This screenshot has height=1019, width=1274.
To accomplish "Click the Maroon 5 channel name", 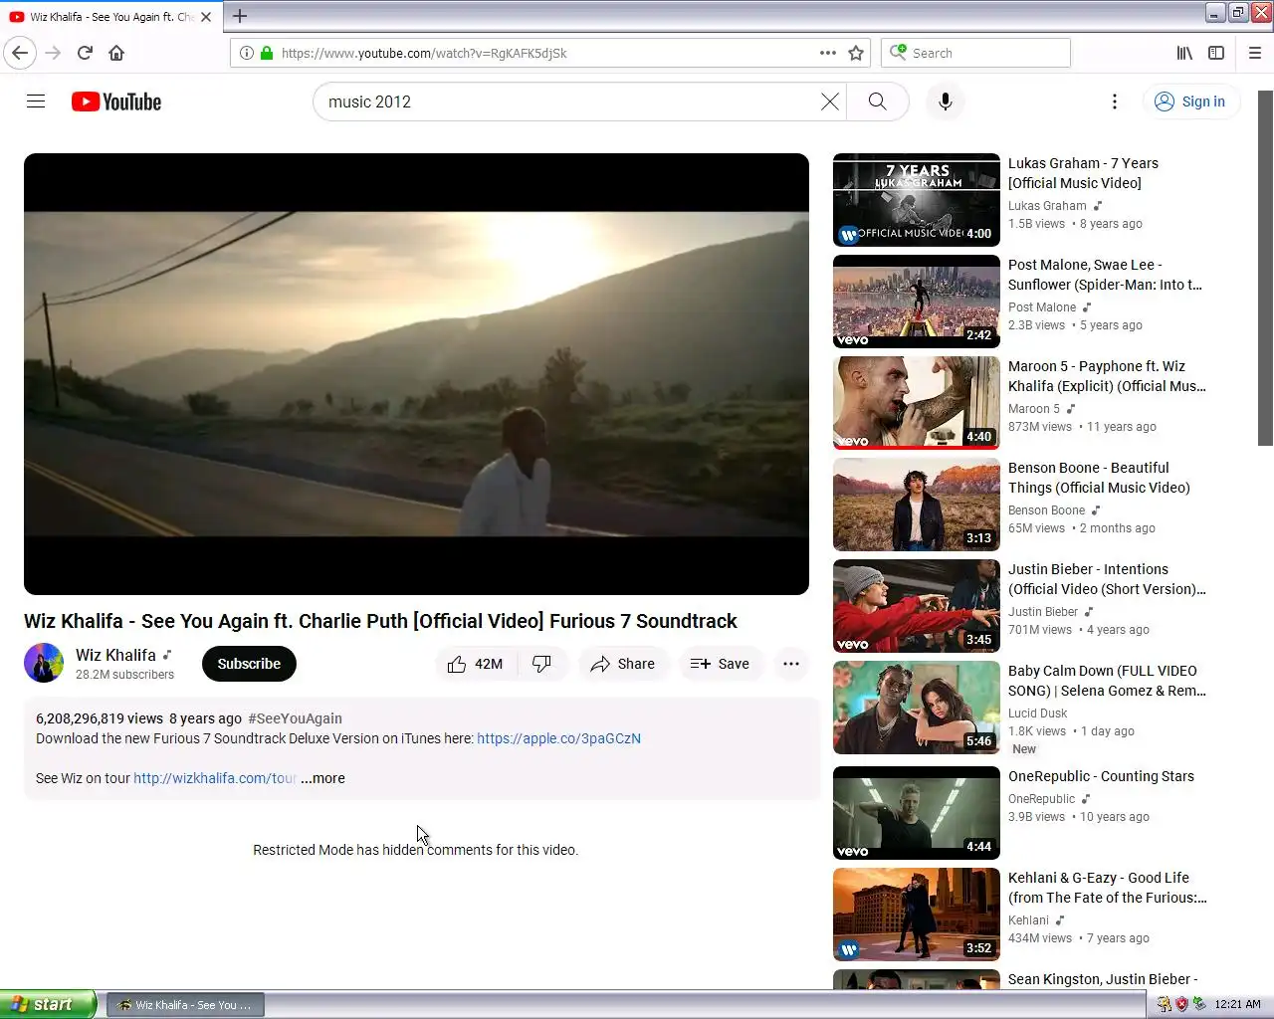I will pyautogui.click(x=1034, y=409).
